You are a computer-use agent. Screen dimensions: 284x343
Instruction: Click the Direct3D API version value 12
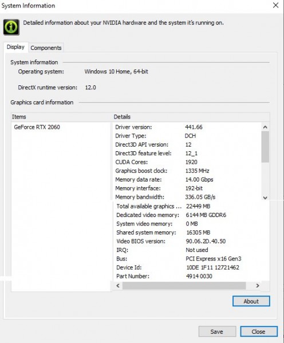(x=188, y=145)
